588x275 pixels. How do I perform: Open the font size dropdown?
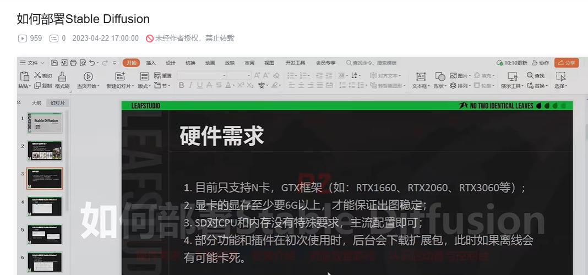click(x=248, y=75)
